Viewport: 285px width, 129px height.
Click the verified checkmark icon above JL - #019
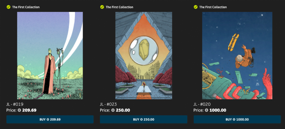8,7
